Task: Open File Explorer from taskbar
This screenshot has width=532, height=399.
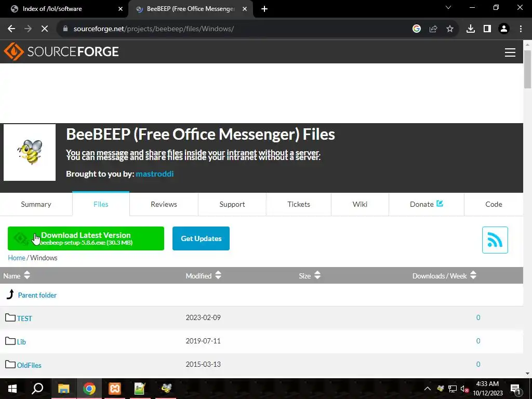Action: point(63,389)
